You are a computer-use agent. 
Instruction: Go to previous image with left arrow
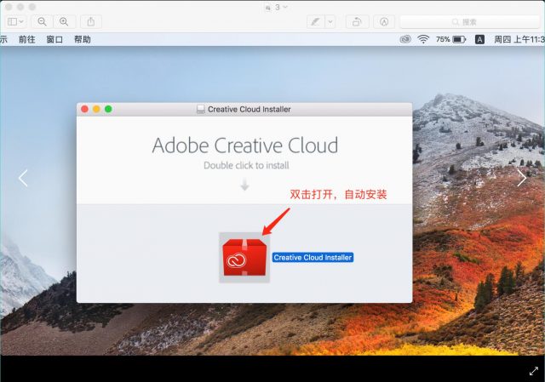coord(23,178)
